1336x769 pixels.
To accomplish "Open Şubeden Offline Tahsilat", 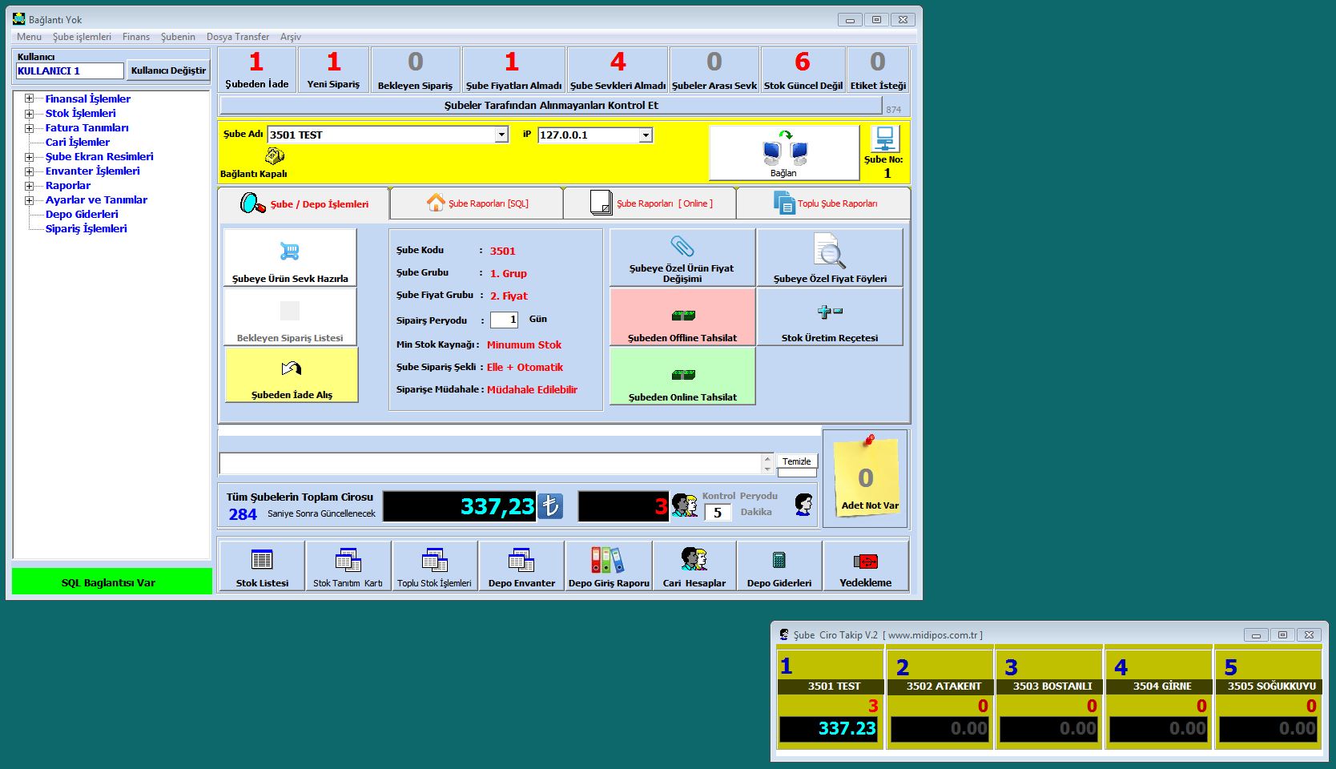I will pyautogui.click(x=682, y=317).
